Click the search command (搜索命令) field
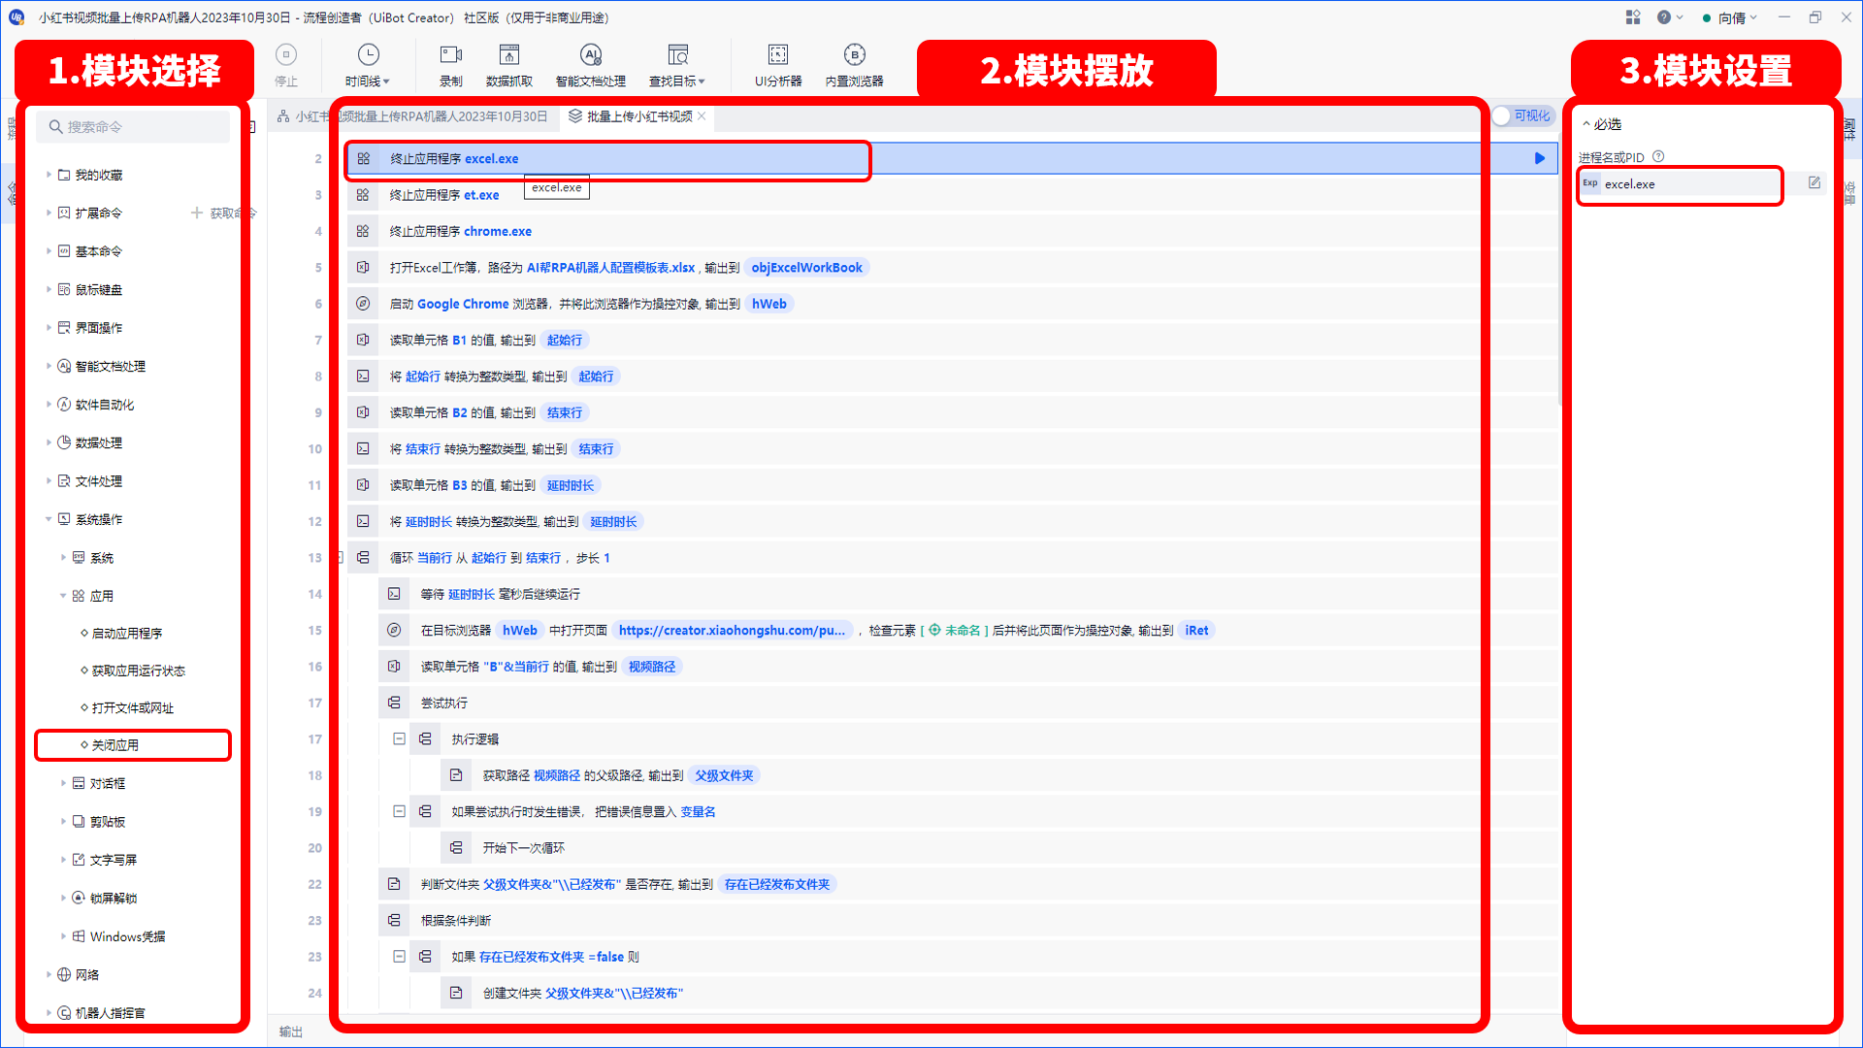Screen dimensions: 1863x1048 [134, 127]
